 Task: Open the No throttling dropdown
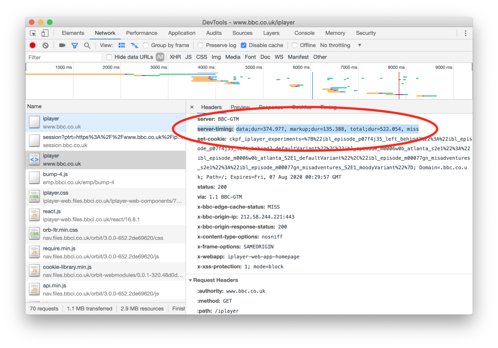pyautogui.click(x=341, y=45)
